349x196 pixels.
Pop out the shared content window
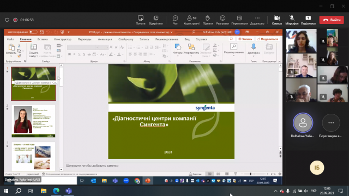[x=156, y=20]
